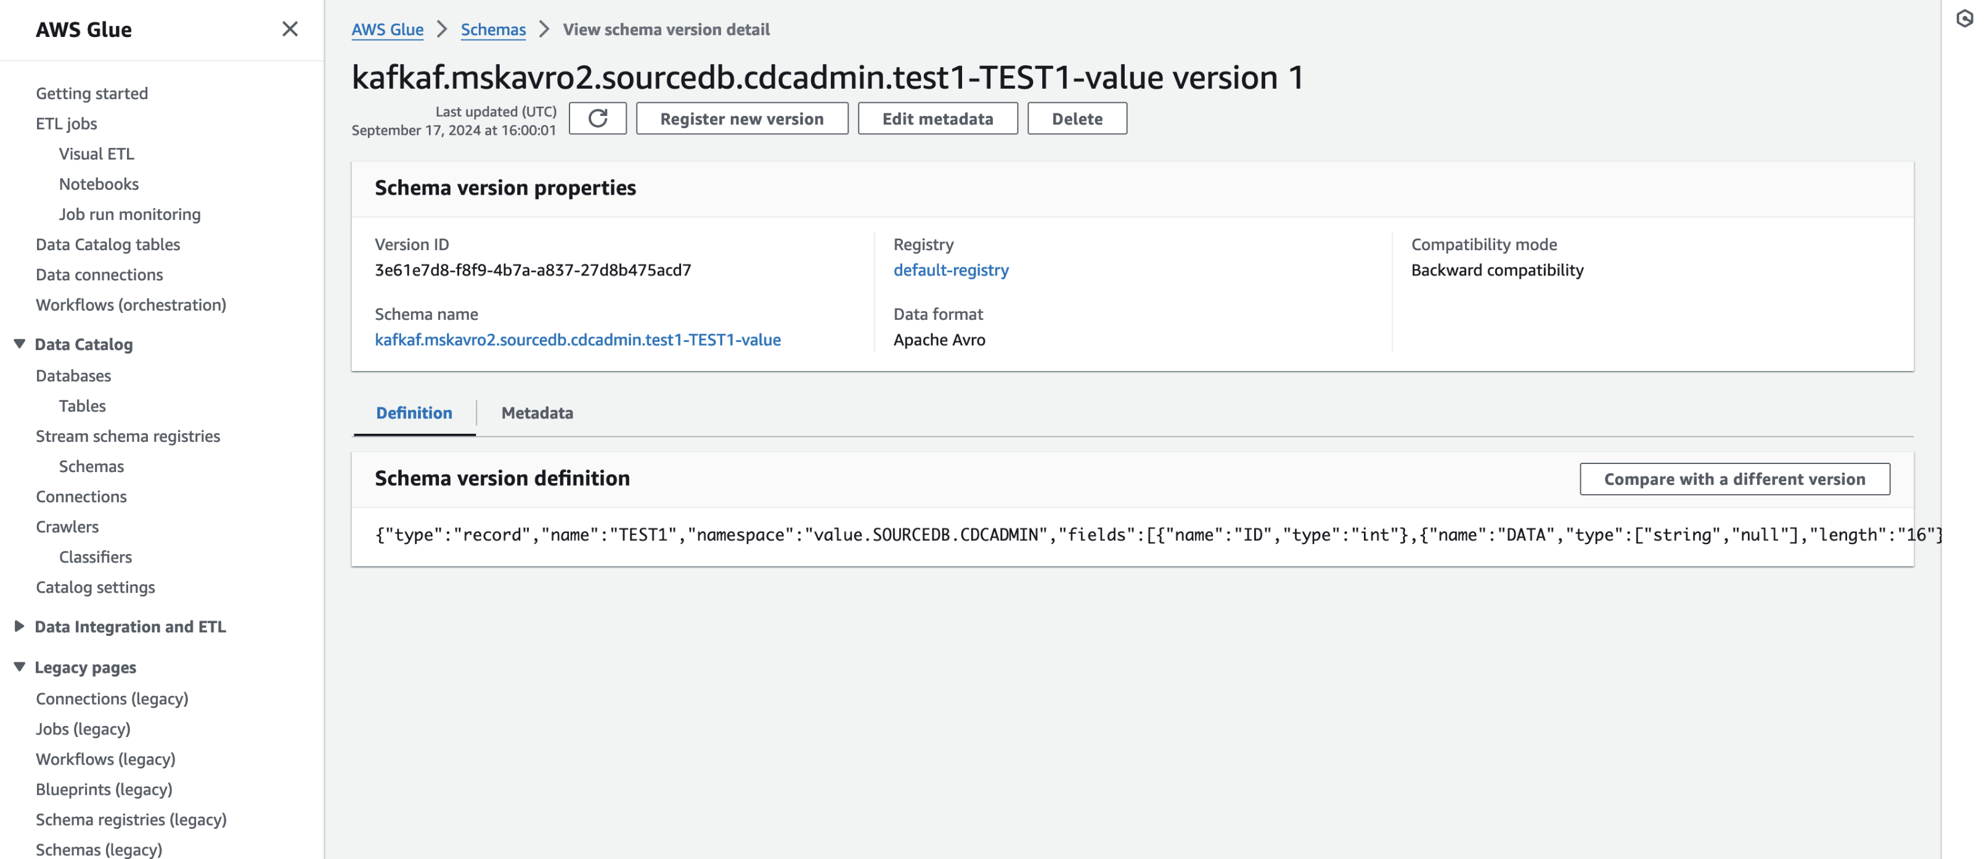Open the schema name link in properties

(x=577, y=340)
